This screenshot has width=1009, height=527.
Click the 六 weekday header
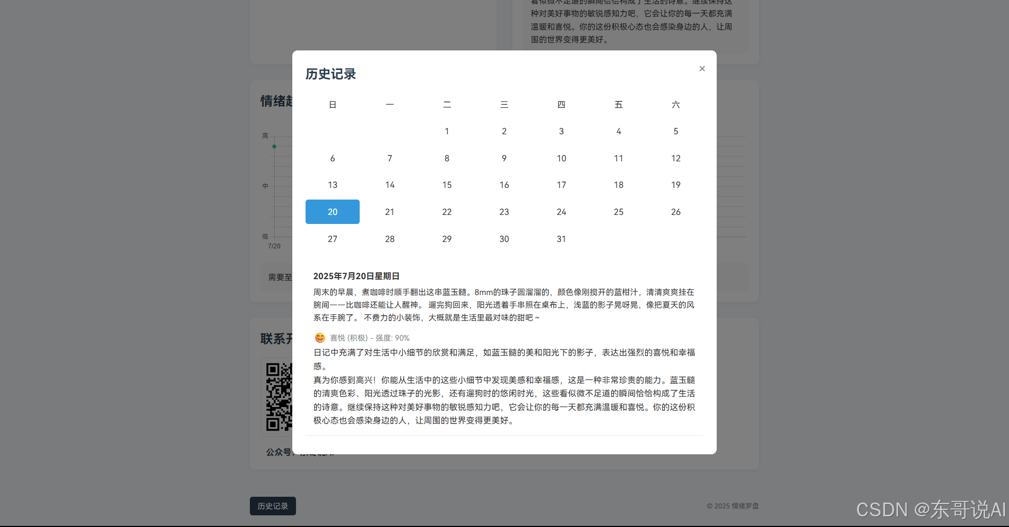click(x=676, y=105)
